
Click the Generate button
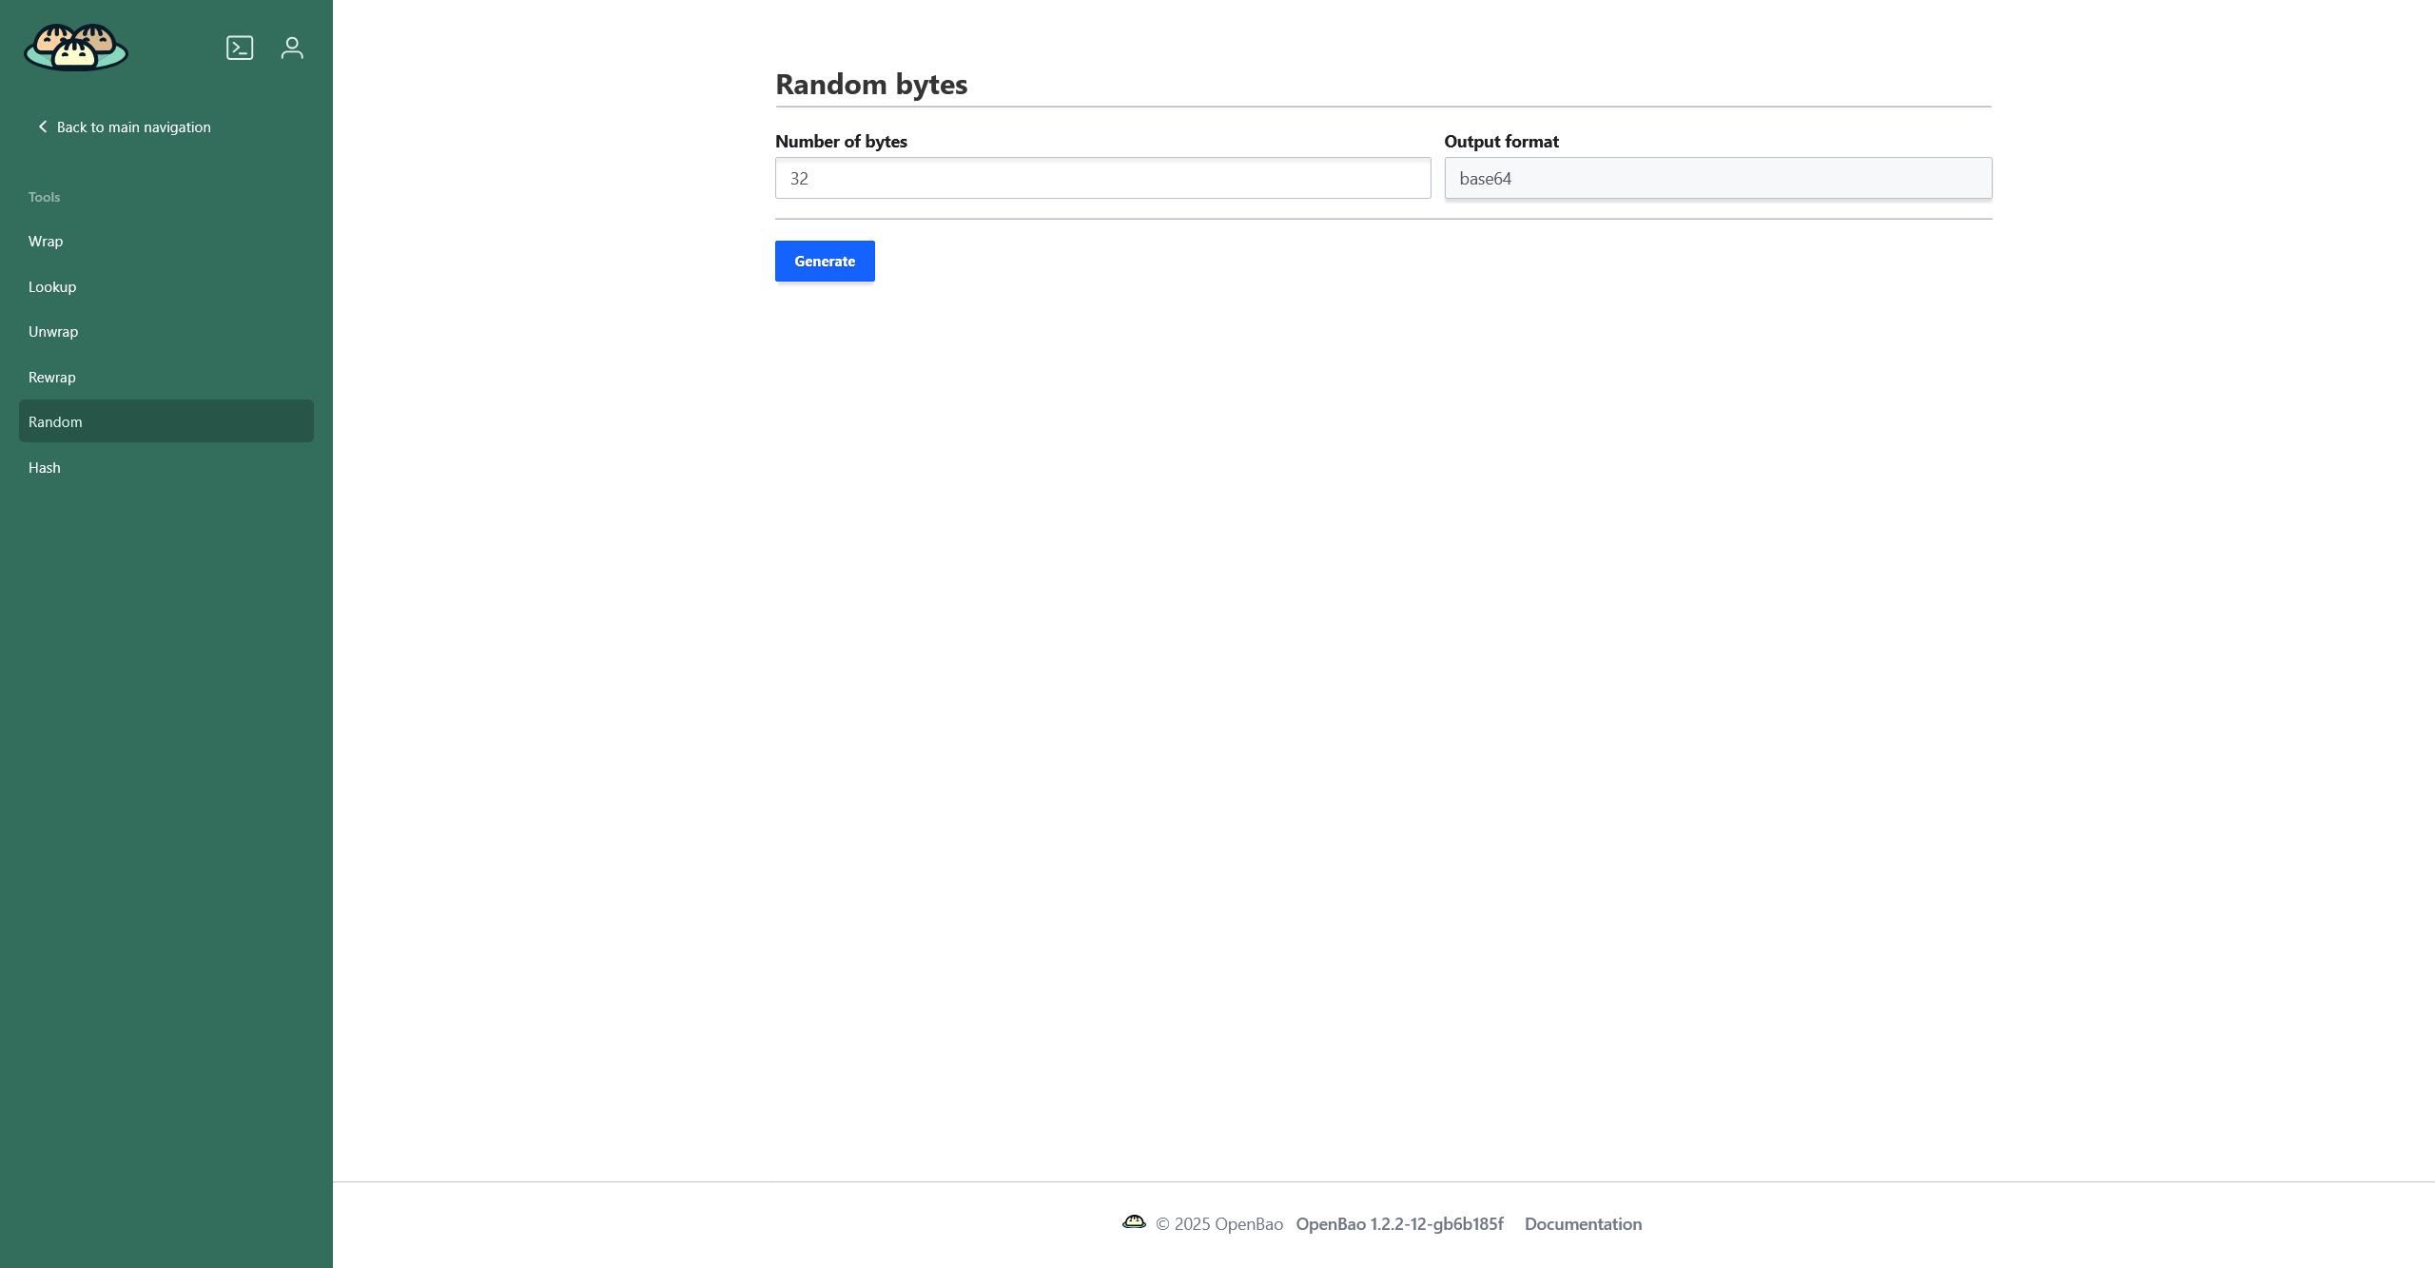[824, 261]
